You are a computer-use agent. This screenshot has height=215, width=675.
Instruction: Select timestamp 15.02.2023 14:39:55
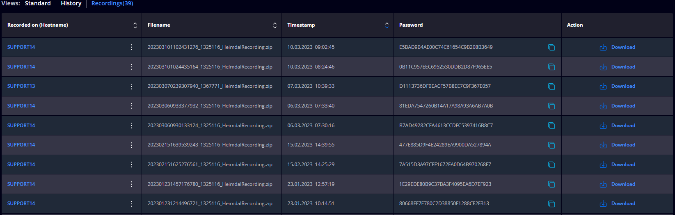point(311,145)
